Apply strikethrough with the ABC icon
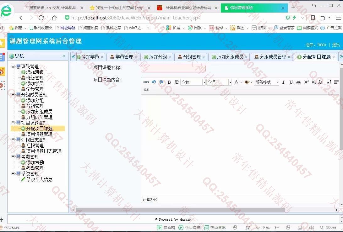The width and height of the screenshot is (343, 232). (x=298, y=82)
